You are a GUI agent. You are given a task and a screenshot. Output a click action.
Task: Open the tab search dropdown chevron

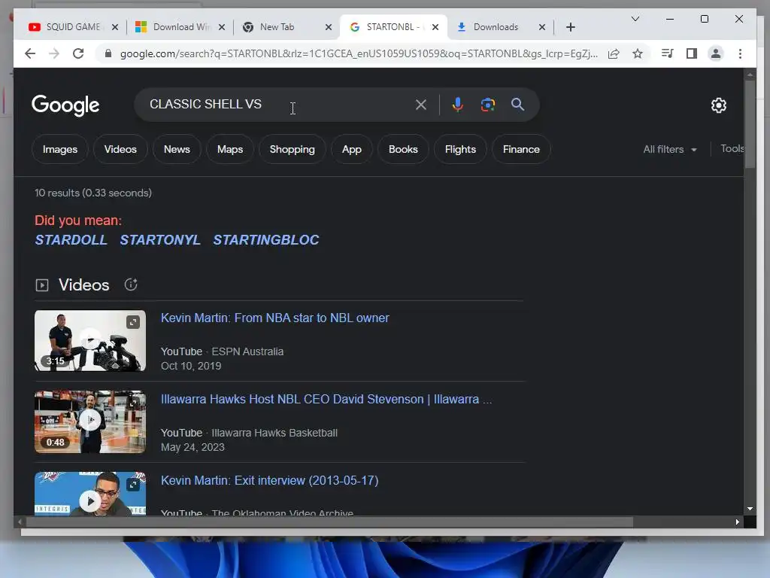[635, 19]
